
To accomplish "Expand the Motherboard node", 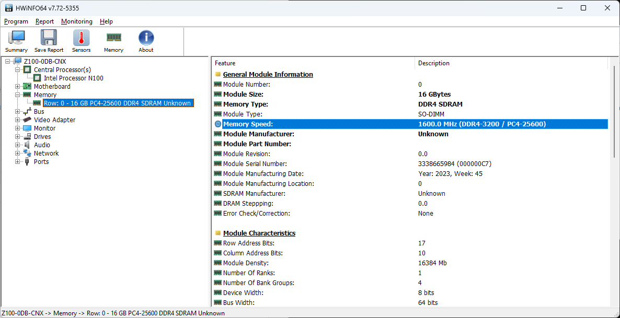I will tap(17, 87).
